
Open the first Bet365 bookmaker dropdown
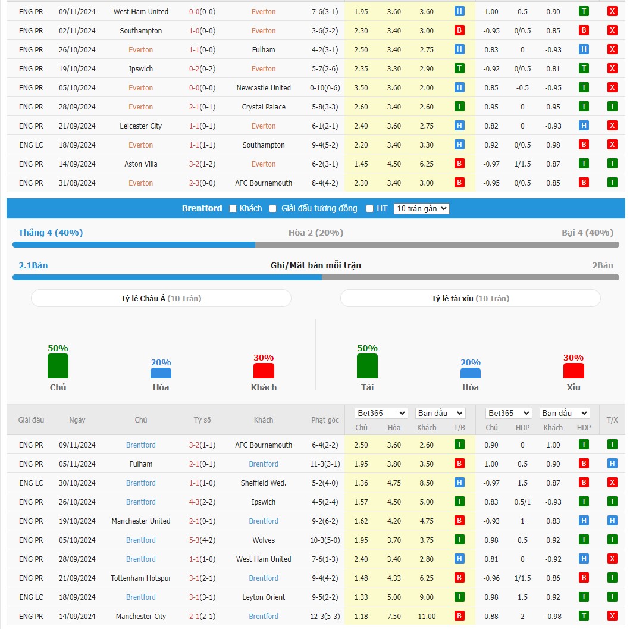(x=381, y=413)
